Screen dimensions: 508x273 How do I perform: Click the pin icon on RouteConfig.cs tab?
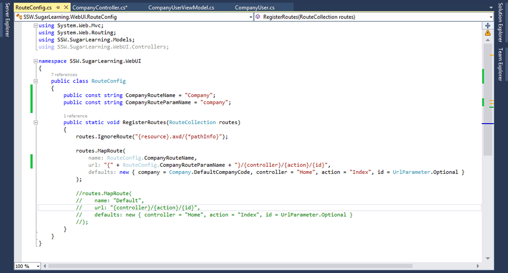pyautogui.click(x=57, y=8)
